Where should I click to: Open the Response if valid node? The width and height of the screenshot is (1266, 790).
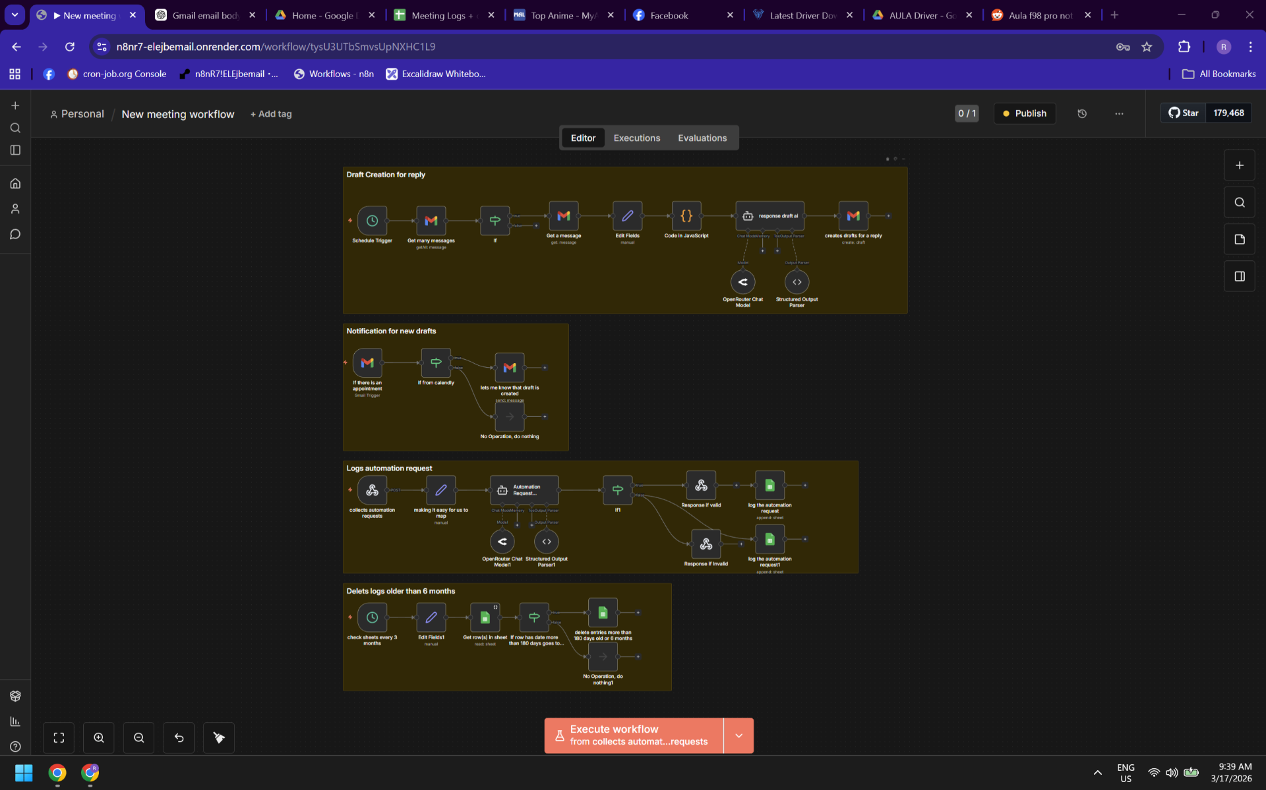pyautogui.click(x=701, y=486)
